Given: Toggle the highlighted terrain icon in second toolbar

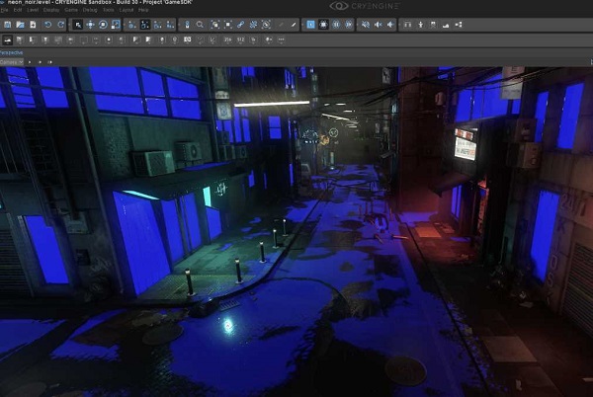Looking at the screenshot, I should click(x=8, y=40).
